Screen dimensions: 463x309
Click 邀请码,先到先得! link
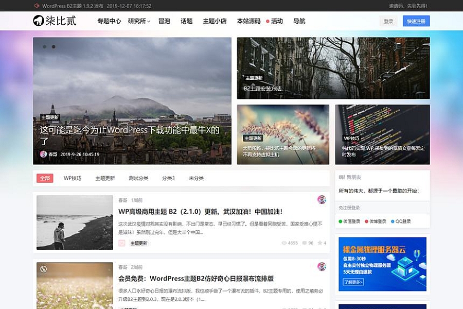[x=408, y=6]
